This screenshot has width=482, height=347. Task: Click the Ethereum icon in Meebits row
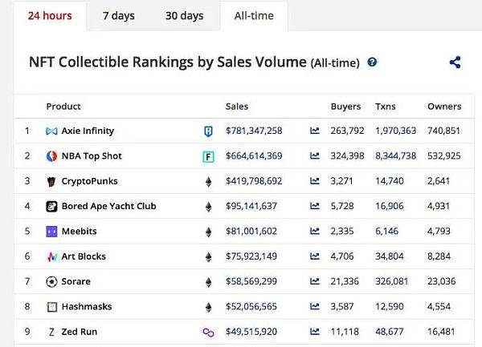click(x=208, y=232)
